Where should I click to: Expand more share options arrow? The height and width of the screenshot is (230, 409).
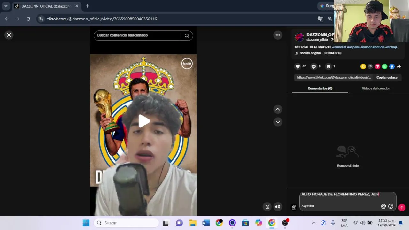399,66
